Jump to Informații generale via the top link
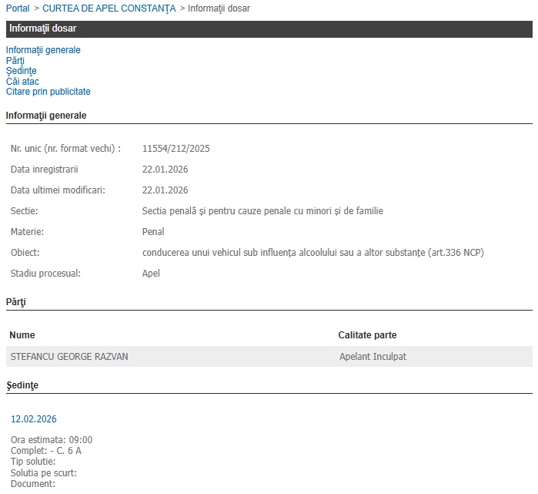The width and height of the screenshot is (538, 494). pyautogui.click(x=43, y=50)
